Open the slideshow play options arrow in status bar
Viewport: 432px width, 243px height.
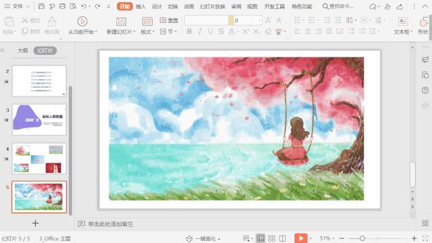pyautogui.click(x=310, y=238)
